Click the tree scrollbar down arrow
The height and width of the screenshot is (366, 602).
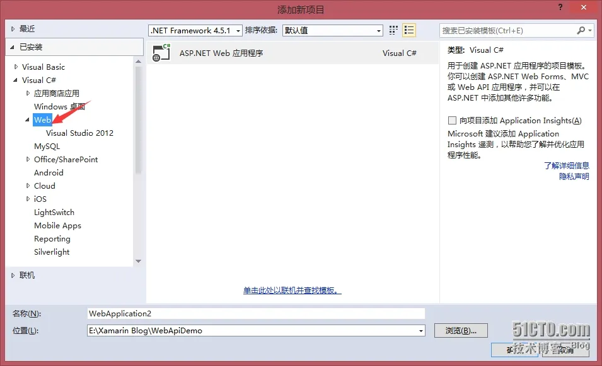click(x=138, y=261)
